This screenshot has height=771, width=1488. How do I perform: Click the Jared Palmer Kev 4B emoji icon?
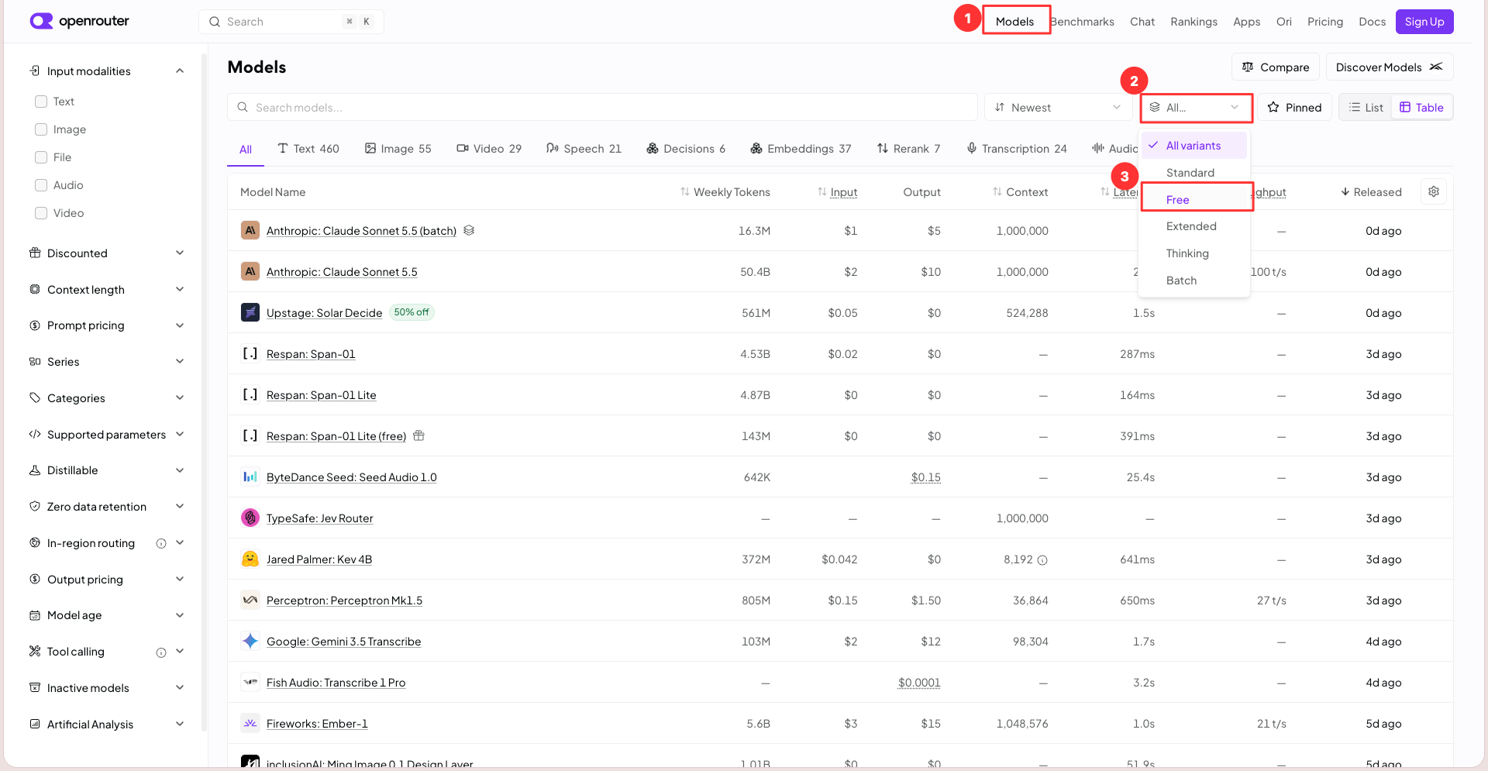pos(250,559)
